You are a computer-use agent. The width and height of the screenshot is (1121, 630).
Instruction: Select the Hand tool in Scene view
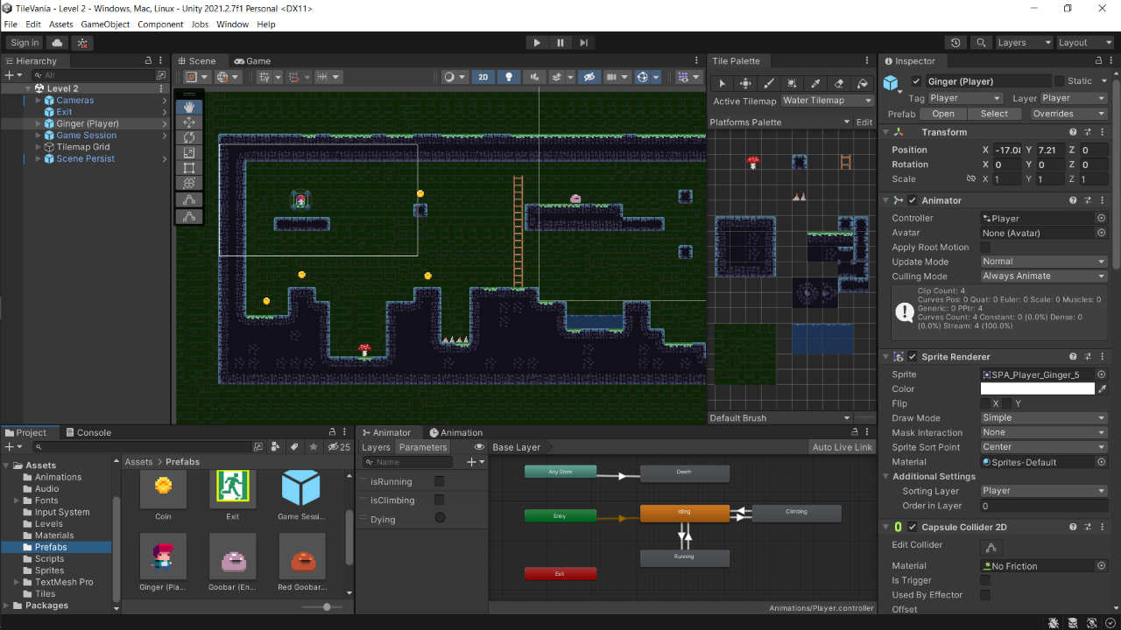[190, 107]
